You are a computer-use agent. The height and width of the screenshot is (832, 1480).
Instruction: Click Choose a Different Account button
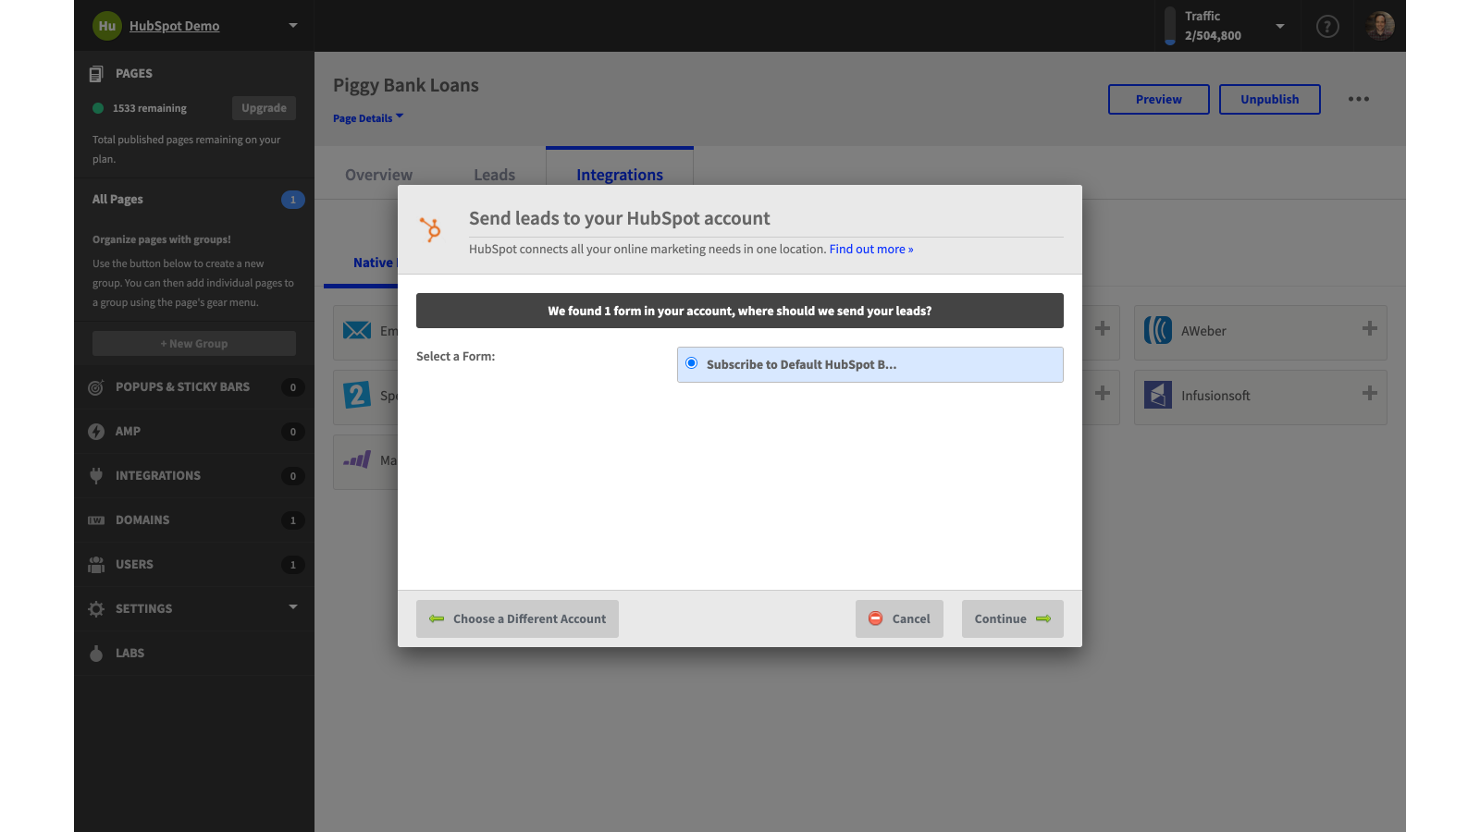pos(517,619)
